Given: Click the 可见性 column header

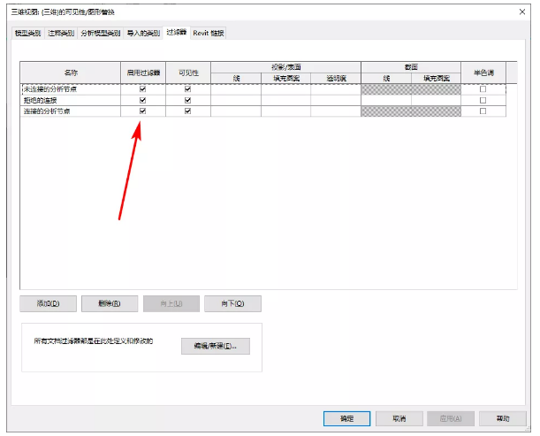Looking at the screenshot, I should pos(188,73).
